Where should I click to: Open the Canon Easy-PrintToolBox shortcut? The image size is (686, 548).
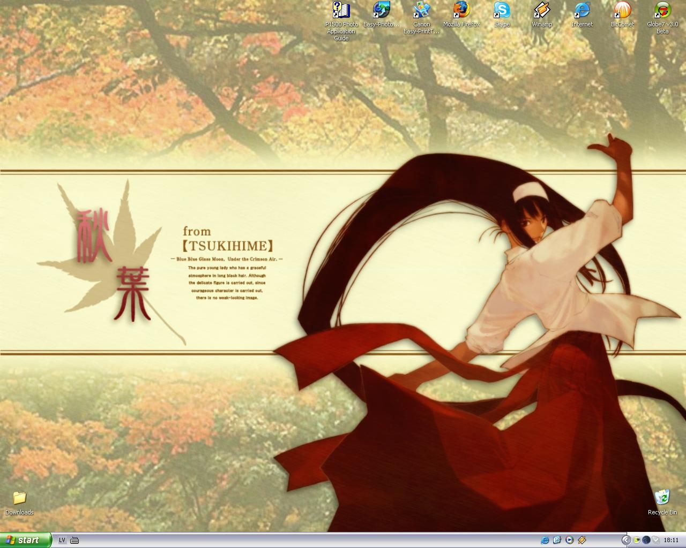coord(421,17)
